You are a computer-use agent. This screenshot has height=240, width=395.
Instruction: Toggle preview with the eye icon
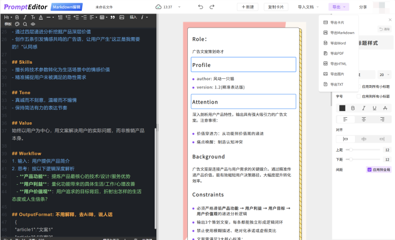coord(33,24)
